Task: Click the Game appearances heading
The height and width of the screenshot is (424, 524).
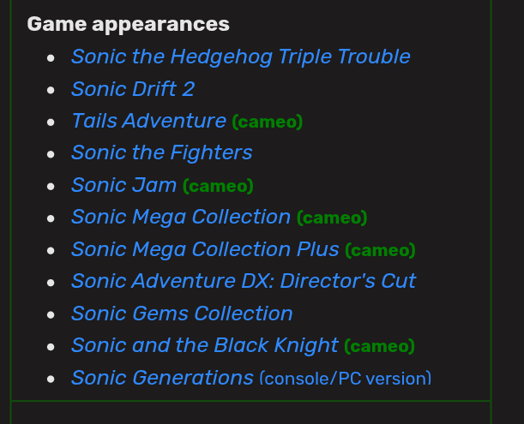Action: coord(129,24)
